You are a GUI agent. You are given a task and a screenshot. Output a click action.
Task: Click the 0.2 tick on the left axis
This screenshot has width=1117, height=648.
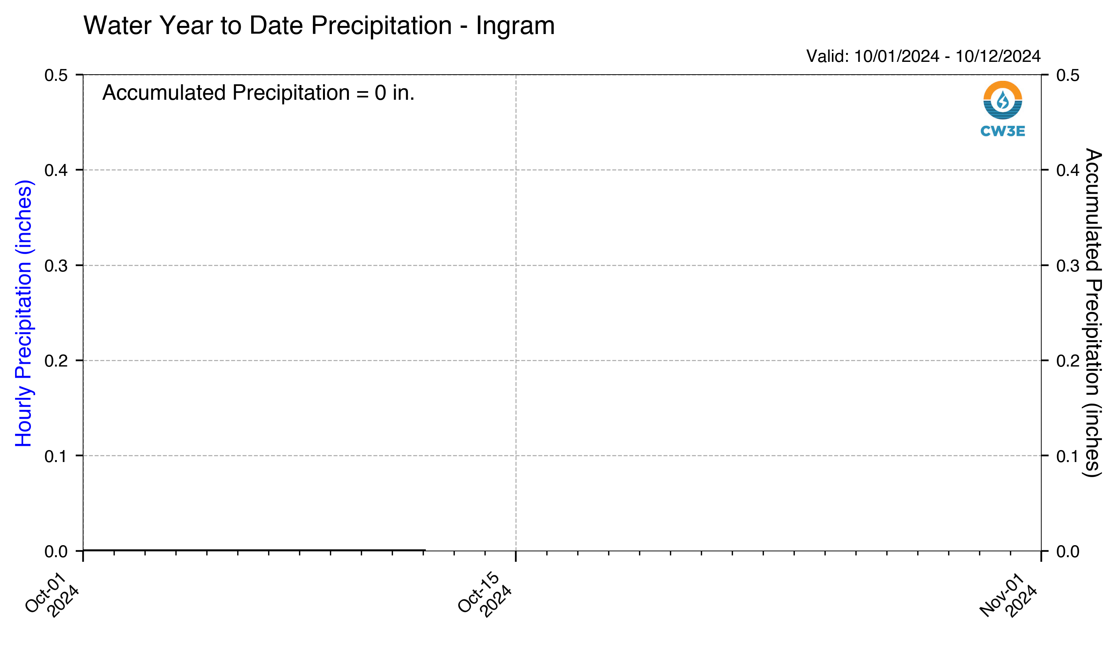pos(56,361)
